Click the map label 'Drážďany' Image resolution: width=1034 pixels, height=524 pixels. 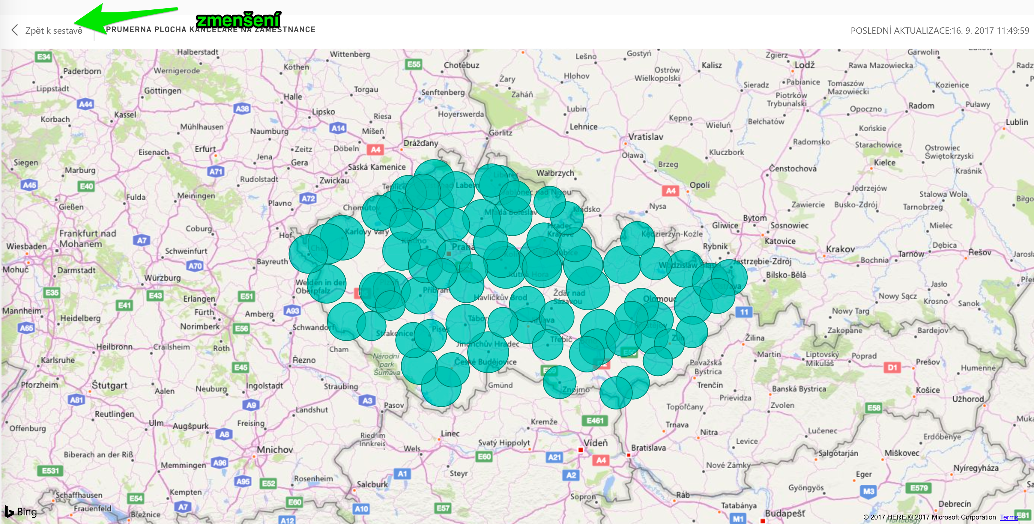click(x=421, y=143)
